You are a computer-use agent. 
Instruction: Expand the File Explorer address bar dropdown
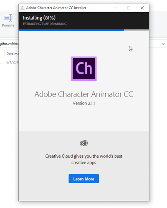click(163, 44)
